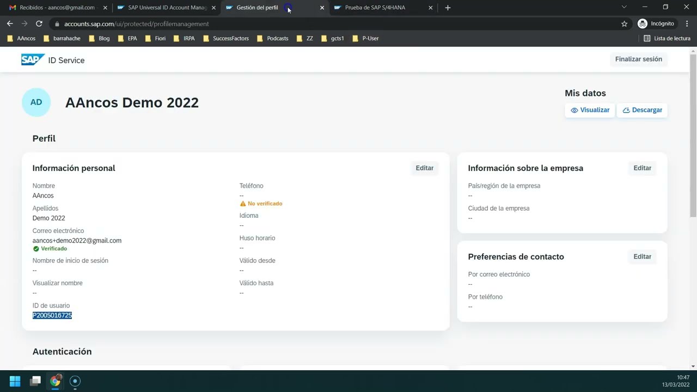Open Task View on the taskbar
Screen dimensions: 697x392
[35, 381]
